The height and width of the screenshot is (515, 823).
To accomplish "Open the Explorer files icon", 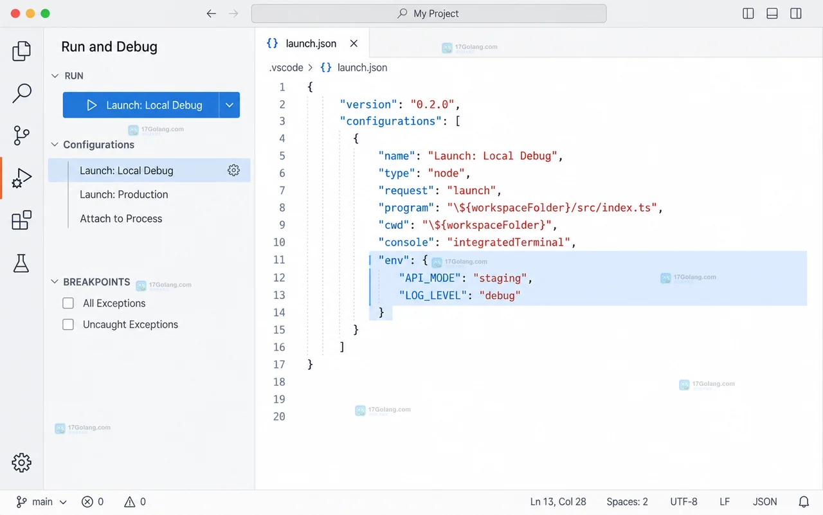I will (22, 51).
